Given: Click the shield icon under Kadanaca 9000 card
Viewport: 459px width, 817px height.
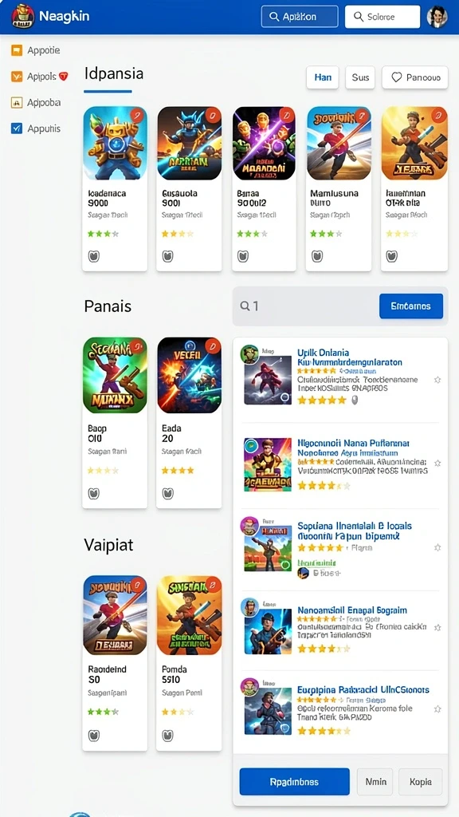Looking at the screenshot, I should tap(94, 256).
